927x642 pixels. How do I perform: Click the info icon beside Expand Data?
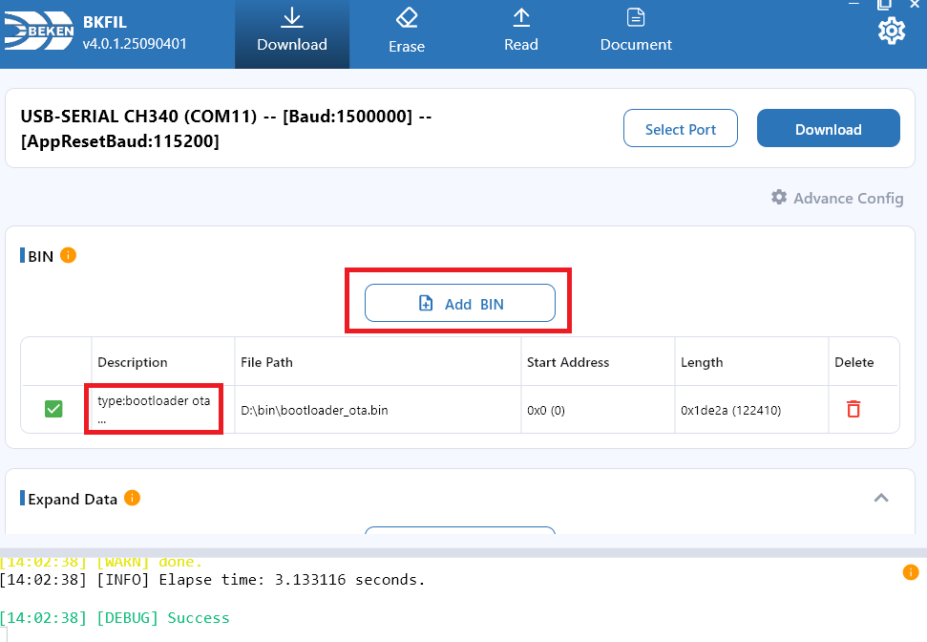[x=132, y=498]
